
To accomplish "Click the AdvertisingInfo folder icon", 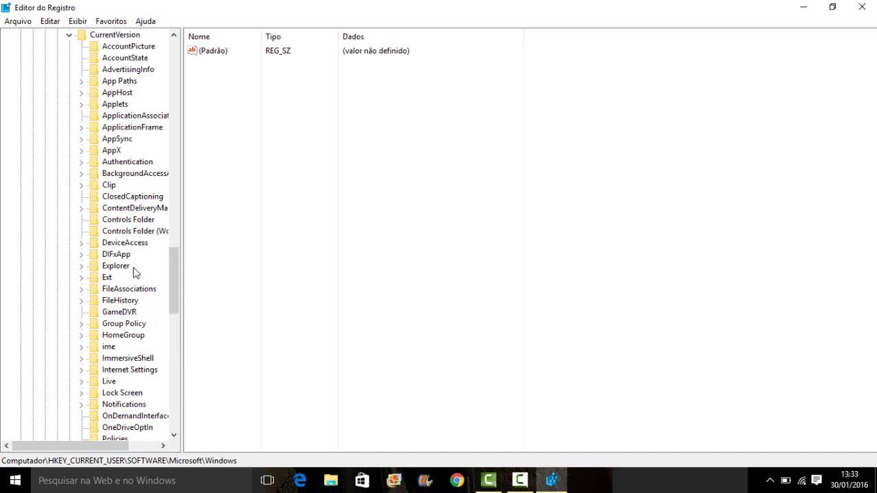I will (x=94, y=70).
